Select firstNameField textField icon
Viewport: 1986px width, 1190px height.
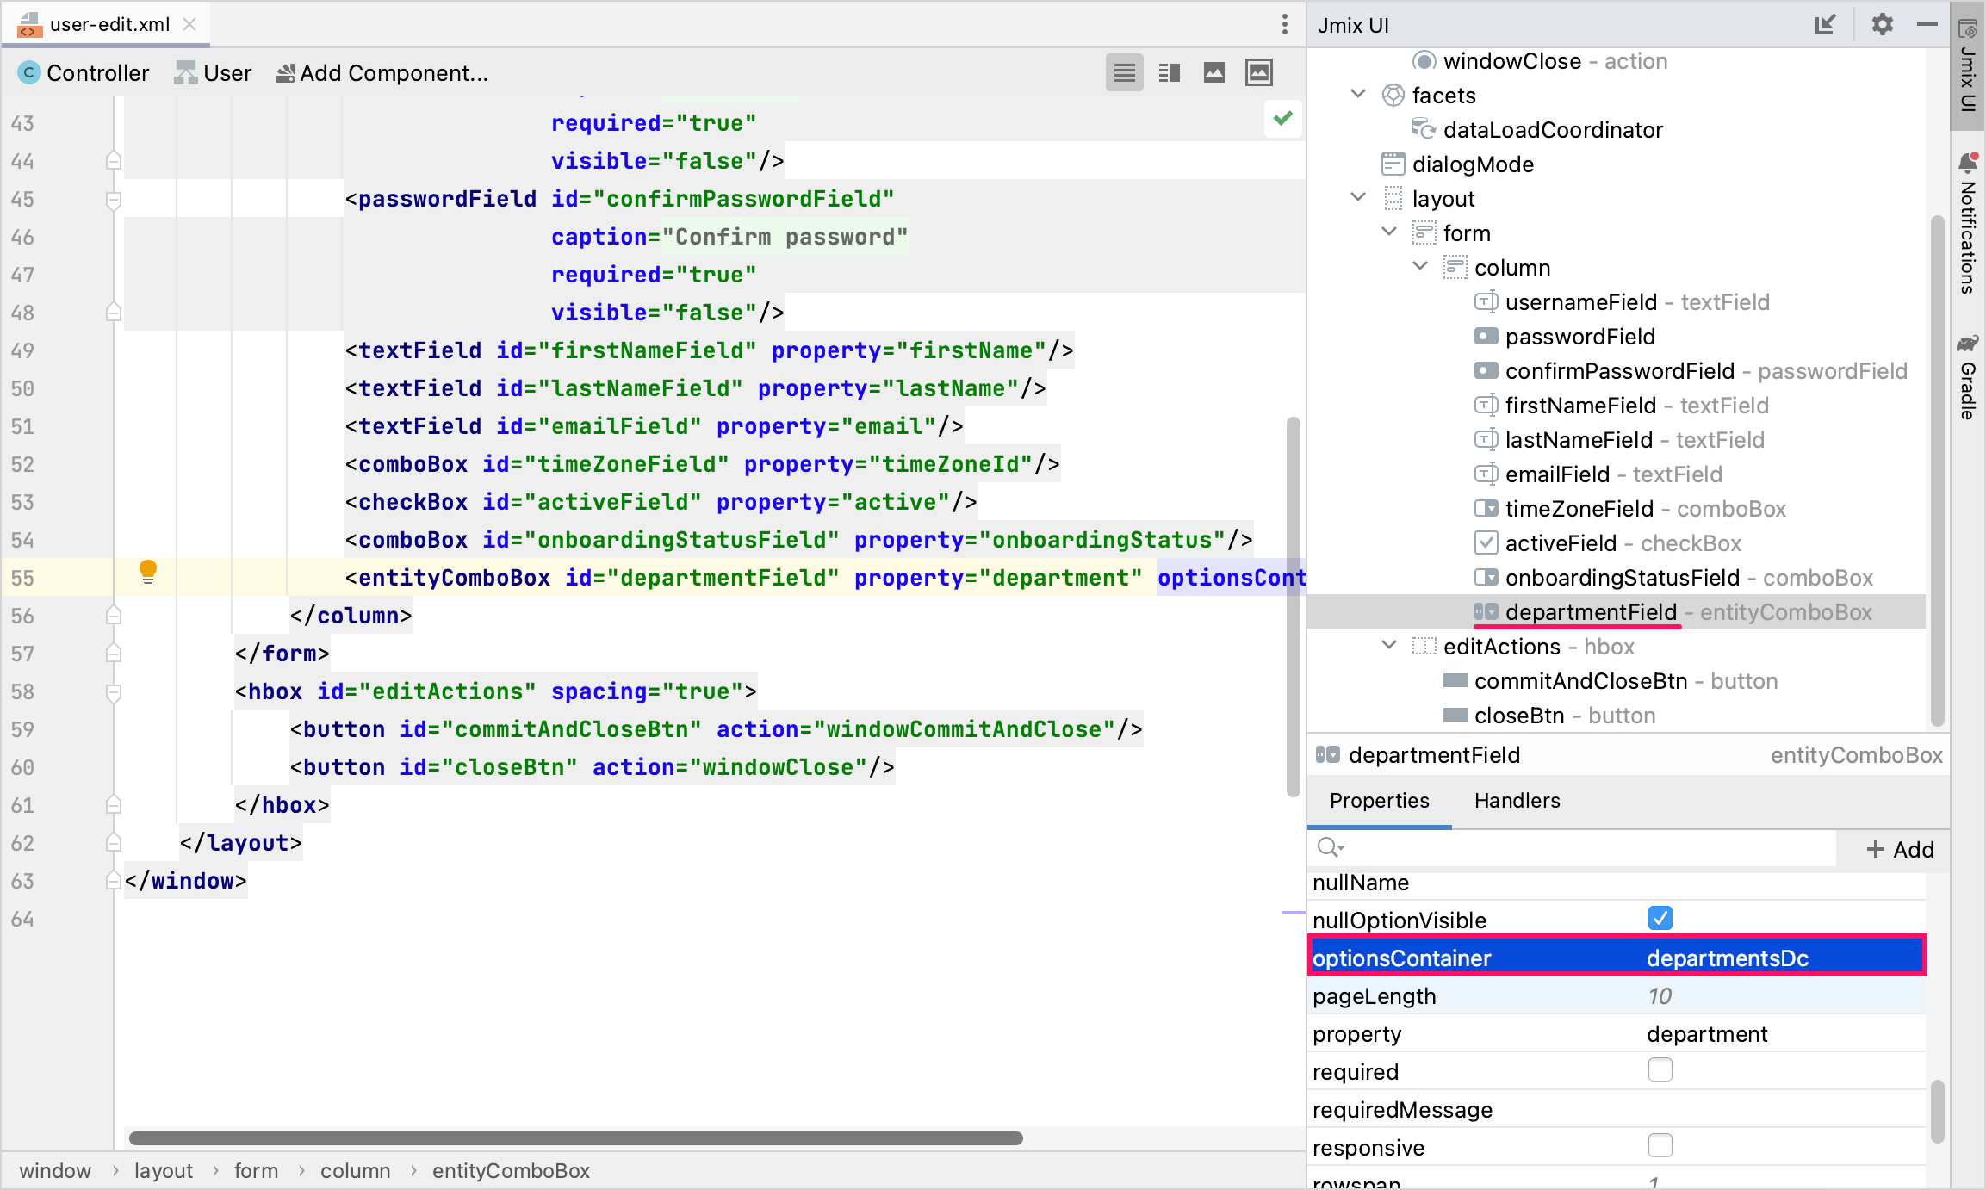point(1486,406)
